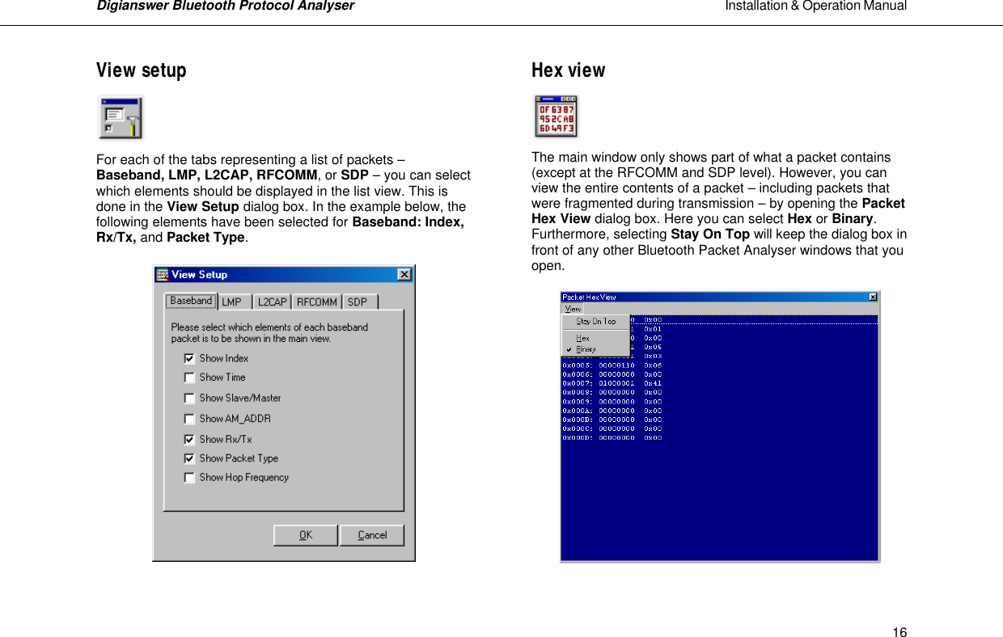Switch to the RFCOMM tab

coord(316,302)
